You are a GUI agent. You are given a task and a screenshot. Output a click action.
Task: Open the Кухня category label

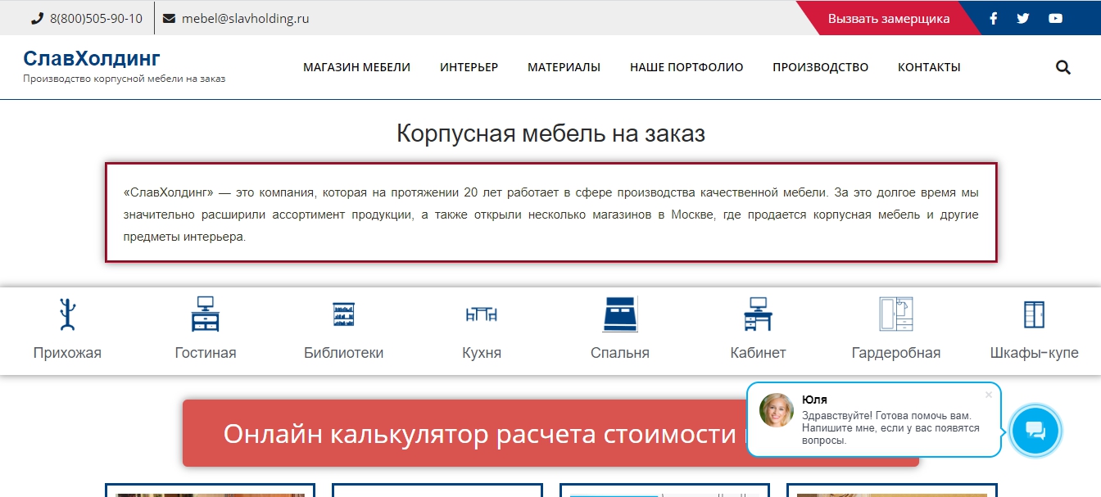point(482,353)
